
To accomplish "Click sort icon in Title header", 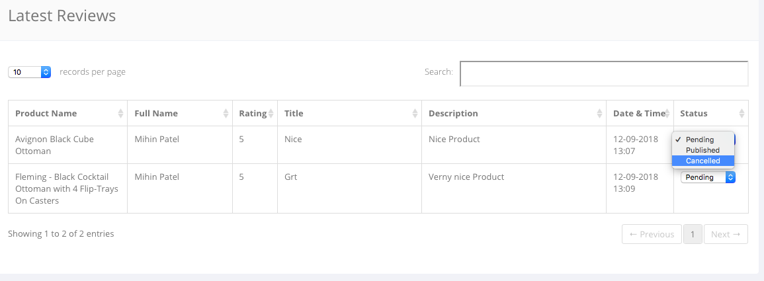I will tap(415, 114).
